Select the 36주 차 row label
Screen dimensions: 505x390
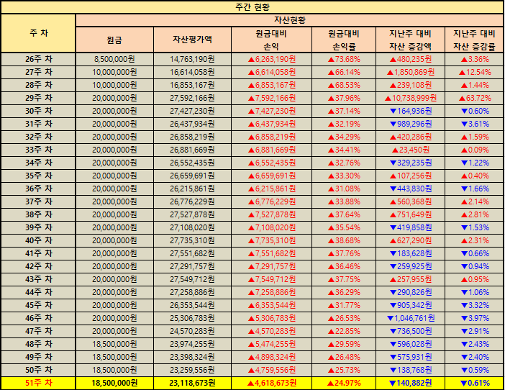click(39, 189)
